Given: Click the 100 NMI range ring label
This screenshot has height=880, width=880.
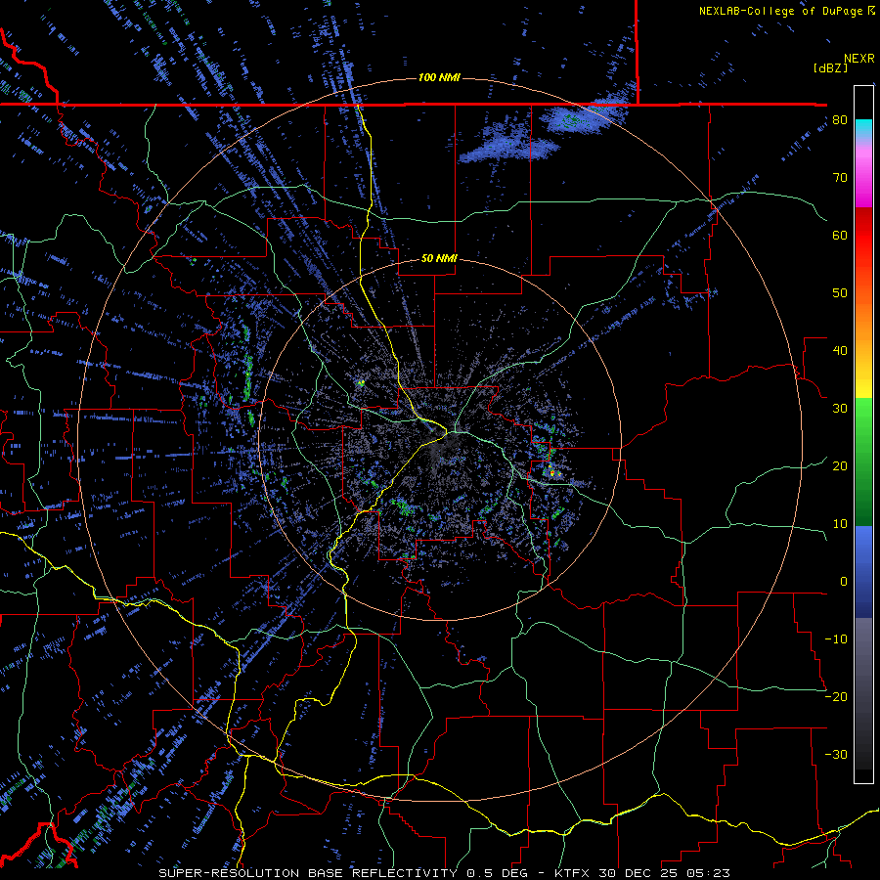Looking at the screenshot, I should coord(439,77).
